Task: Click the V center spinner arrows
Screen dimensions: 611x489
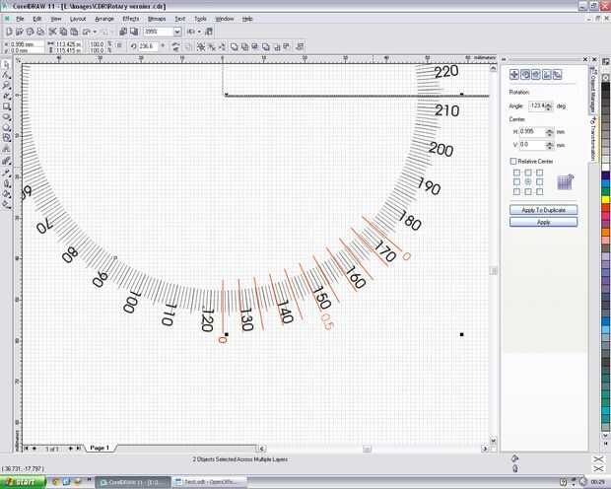Action: pos(550,146)
